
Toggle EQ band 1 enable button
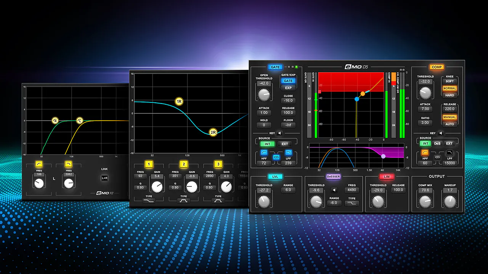149,164
